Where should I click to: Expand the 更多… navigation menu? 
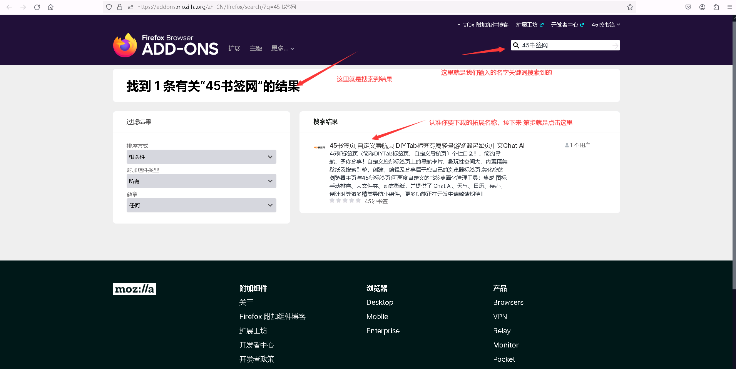tap(283, 48)
